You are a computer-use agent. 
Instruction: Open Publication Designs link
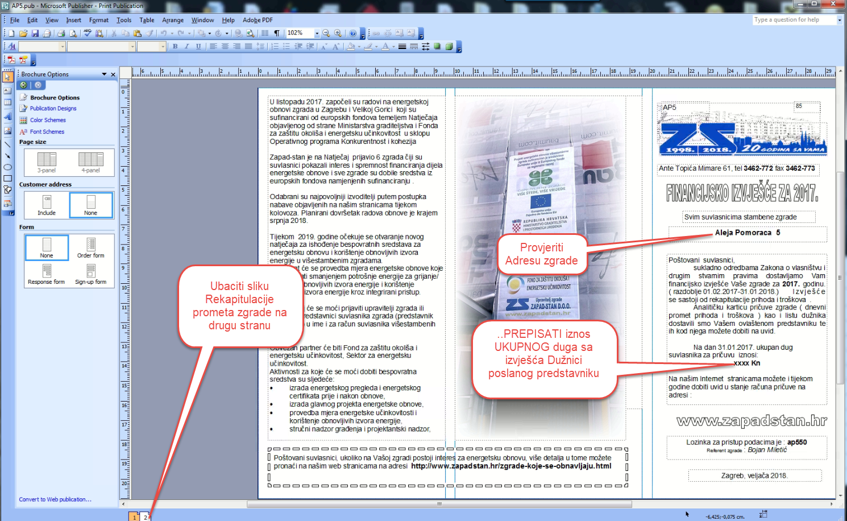pos(53,108)
